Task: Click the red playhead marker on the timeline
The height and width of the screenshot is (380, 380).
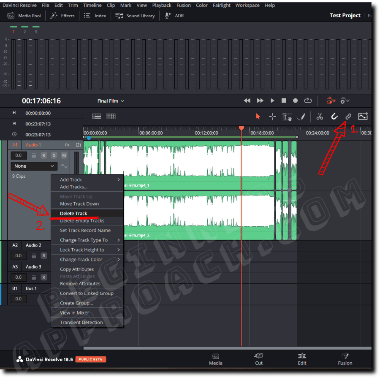Action: [241, 128]
